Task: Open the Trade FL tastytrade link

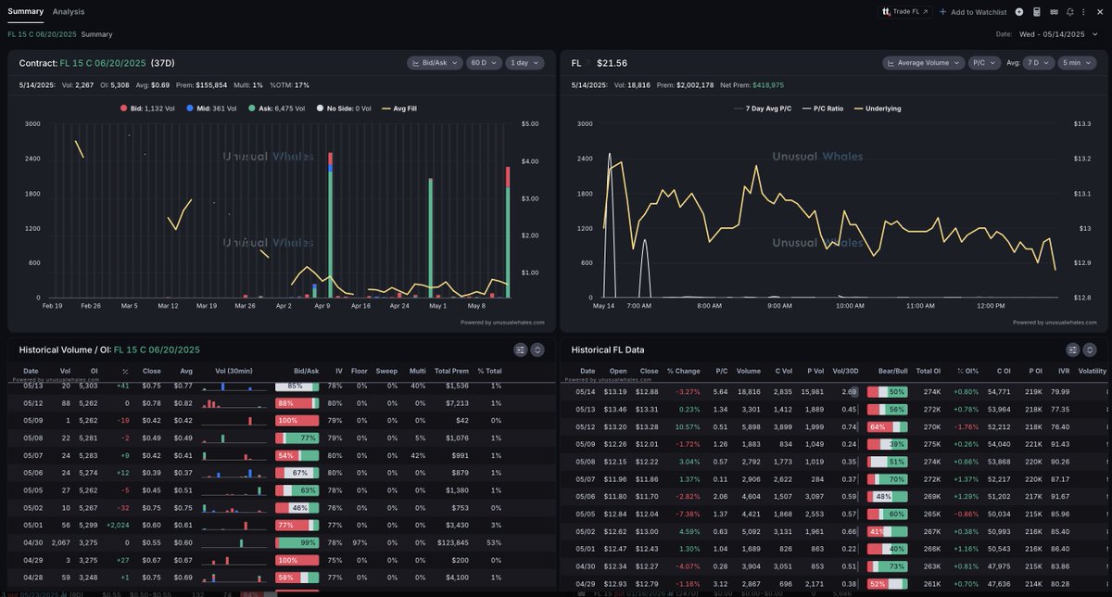Action: coord(906,11)
